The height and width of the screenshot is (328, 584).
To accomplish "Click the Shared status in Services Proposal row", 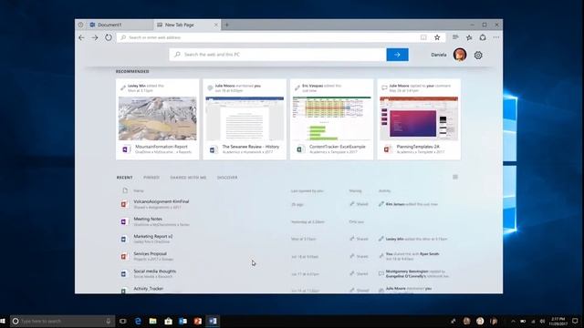I will coord(359,256).
